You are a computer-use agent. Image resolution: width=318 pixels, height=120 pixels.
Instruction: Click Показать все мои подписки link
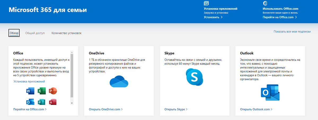(292, 32)
